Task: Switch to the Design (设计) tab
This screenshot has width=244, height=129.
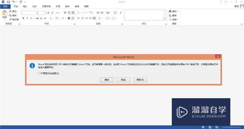Action: point(35,6)
